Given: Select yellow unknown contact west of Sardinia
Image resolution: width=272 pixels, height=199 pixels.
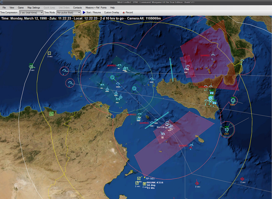Looking at the screenshot, I should click(x=49, y=53).
